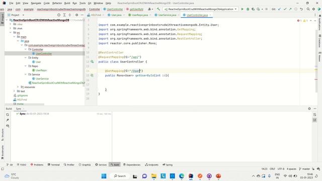Screen dimensions: 322x181
Task: Push commits with the Git arrow icon
Action: coord(290,9)
